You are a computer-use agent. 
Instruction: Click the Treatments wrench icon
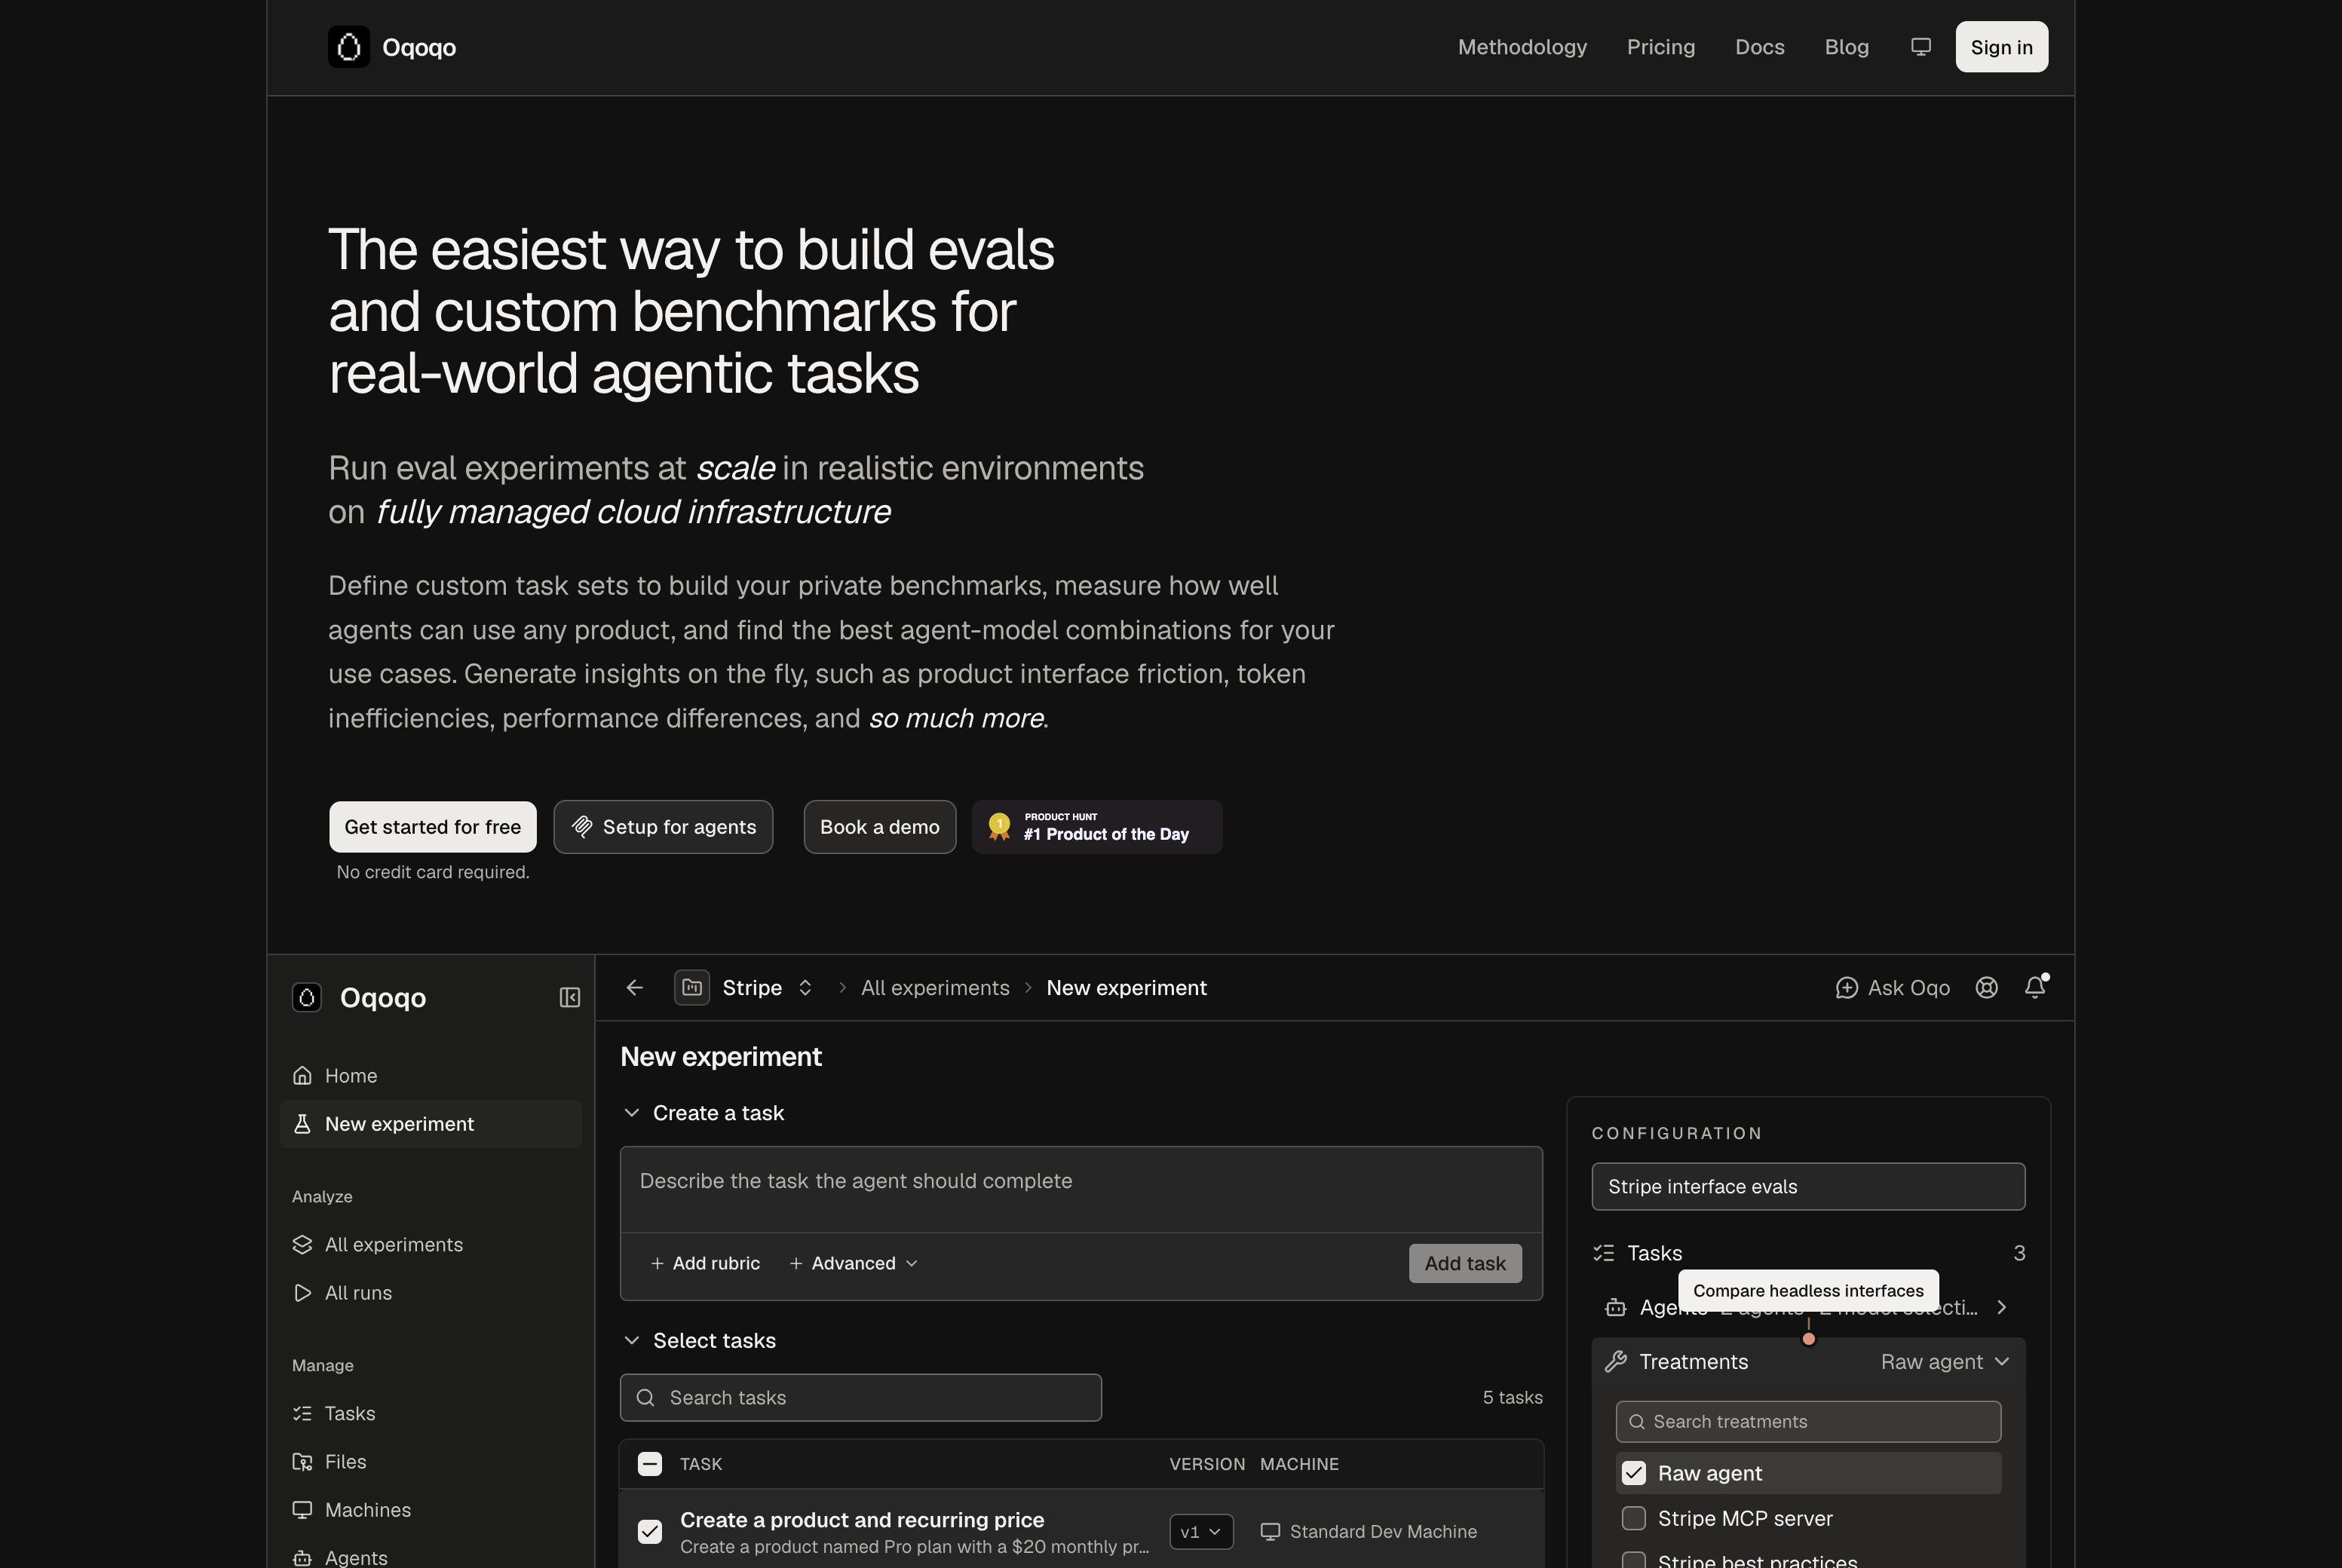[1616, 1362]
